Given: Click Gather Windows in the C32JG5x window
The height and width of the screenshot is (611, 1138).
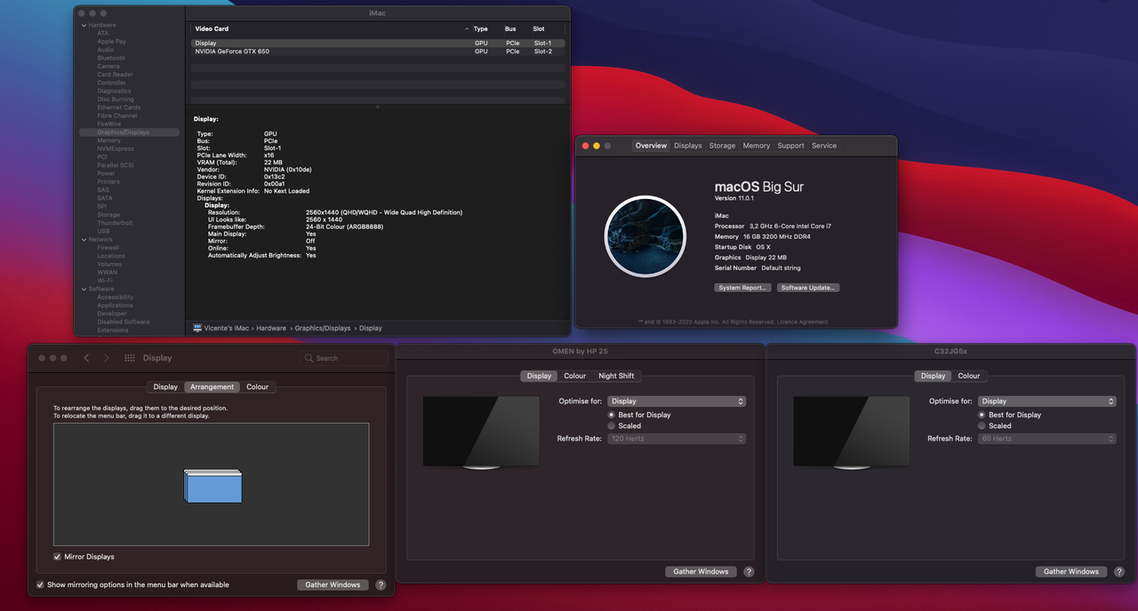Looking at the screenshot, I should [1071, 572].
